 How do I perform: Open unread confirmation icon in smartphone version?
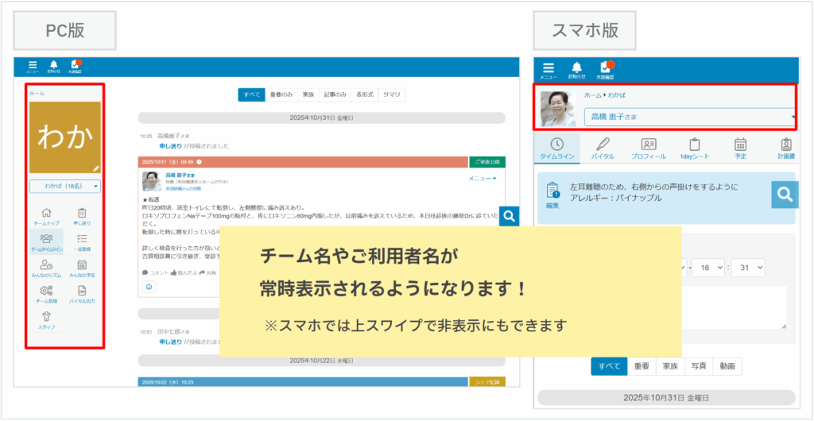point(605,70)
